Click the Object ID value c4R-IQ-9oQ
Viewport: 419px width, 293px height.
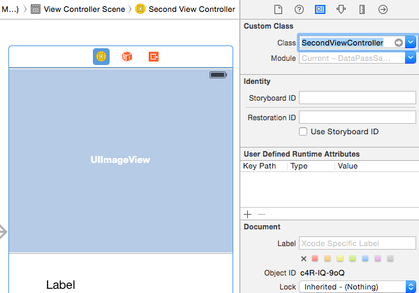322,273
